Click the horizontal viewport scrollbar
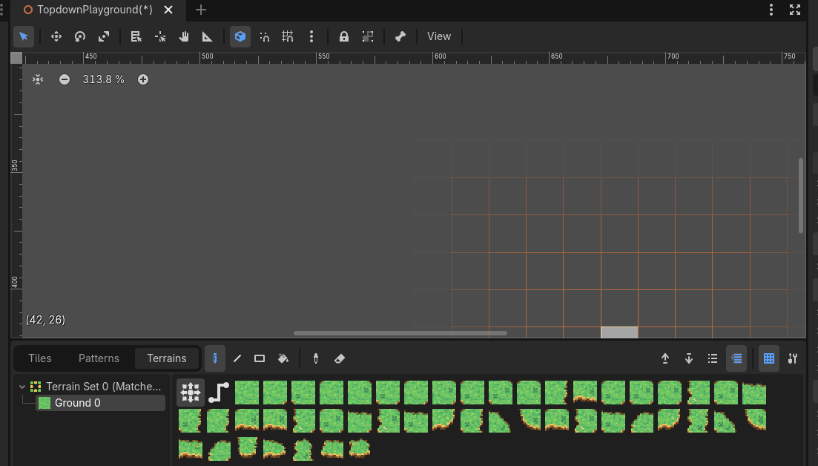The height and width of the screenshot is (466, 818). [x=400, y=333]
